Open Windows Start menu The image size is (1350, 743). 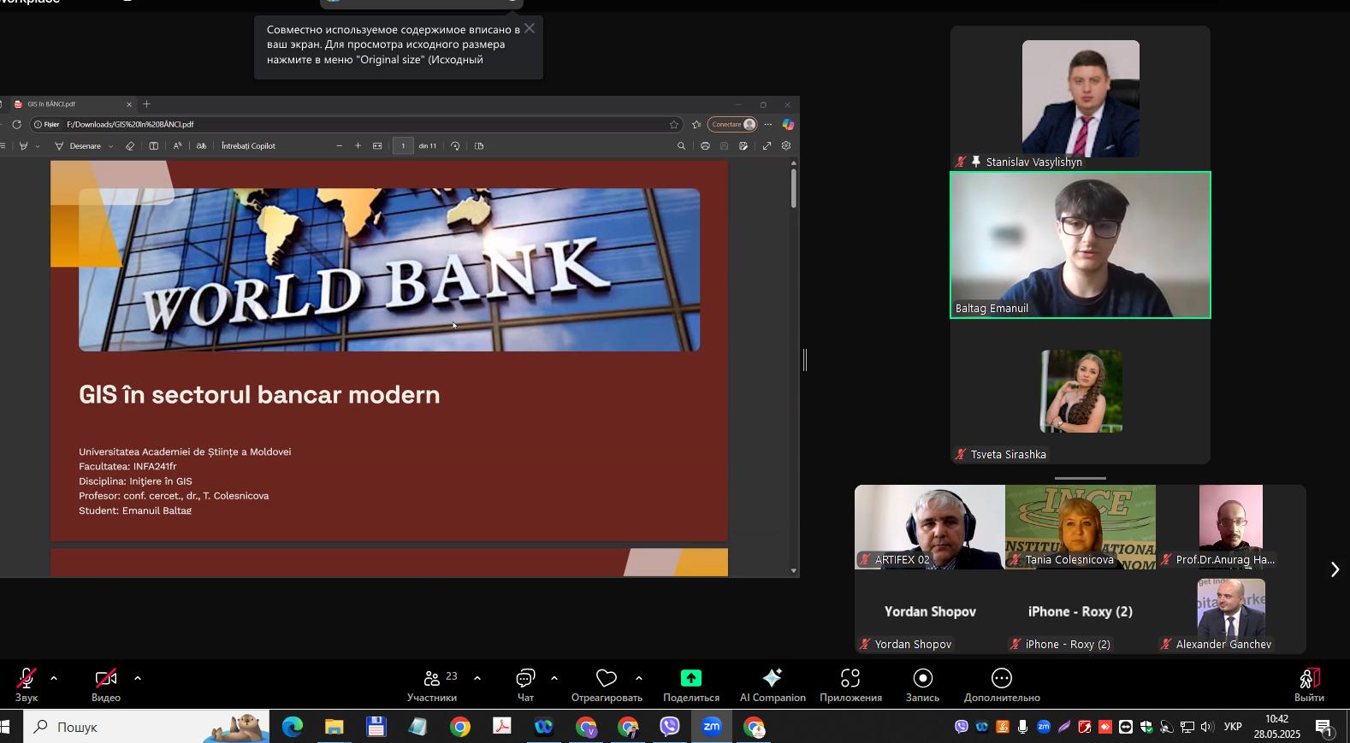[x=5, y=727]
